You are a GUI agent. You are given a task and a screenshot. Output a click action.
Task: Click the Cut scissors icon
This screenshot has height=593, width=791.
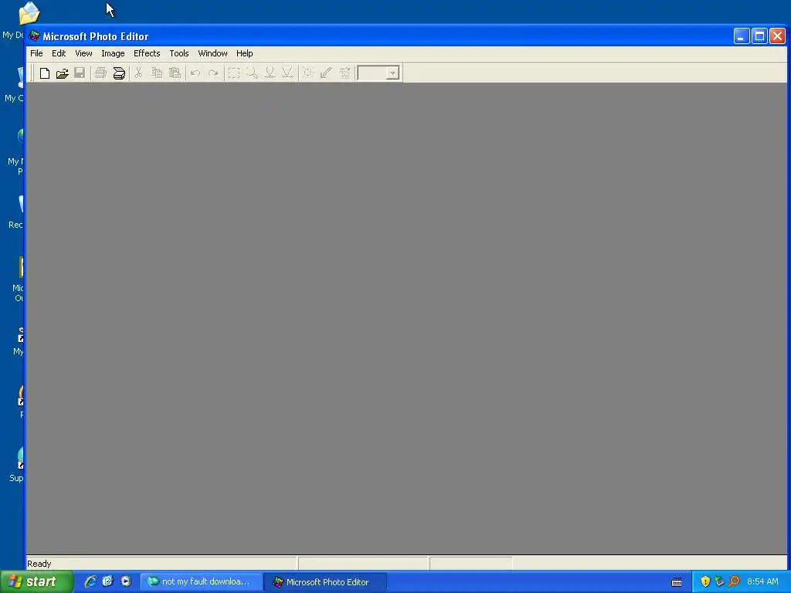139,73
